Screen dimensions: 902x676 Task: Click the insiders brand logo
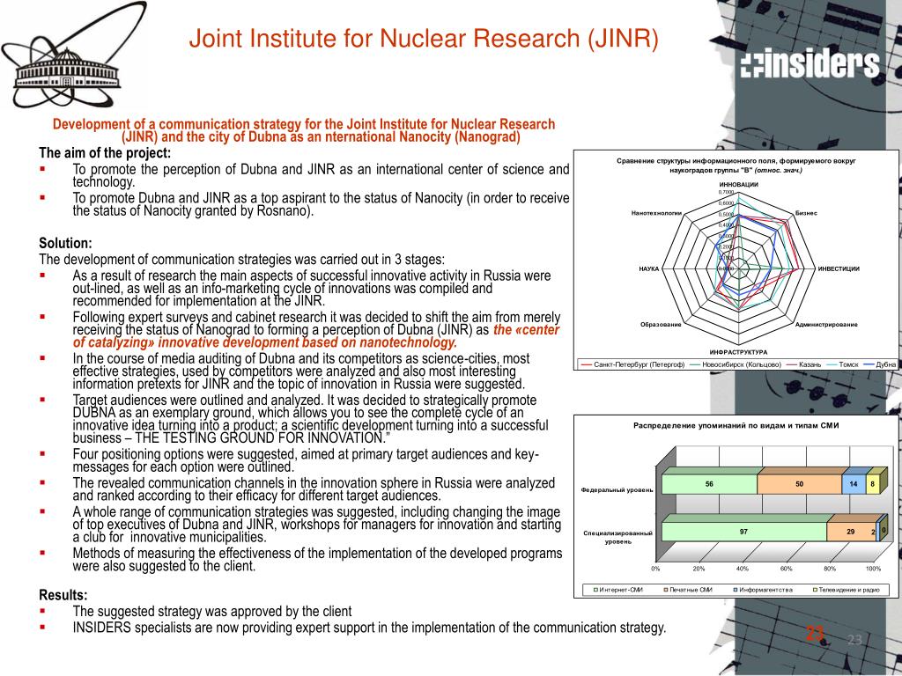pos(810,63)
